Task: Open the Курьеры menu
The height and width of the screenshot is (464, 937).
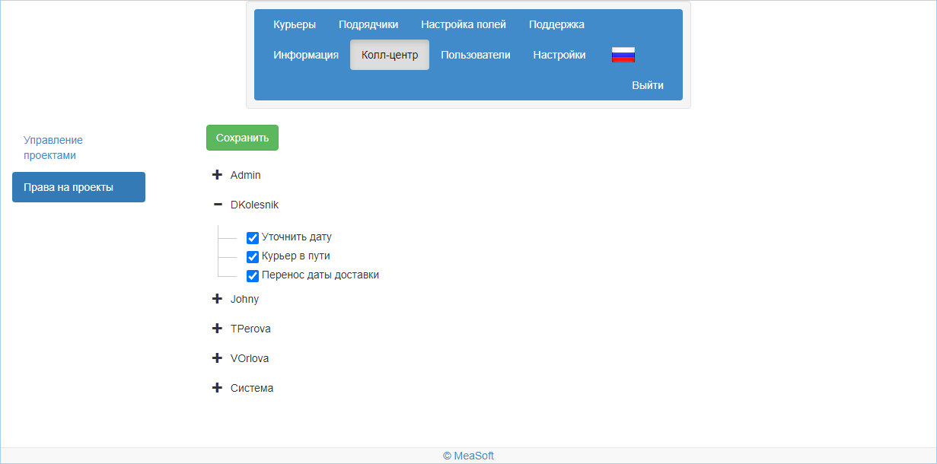Action: tap(295, 24)
